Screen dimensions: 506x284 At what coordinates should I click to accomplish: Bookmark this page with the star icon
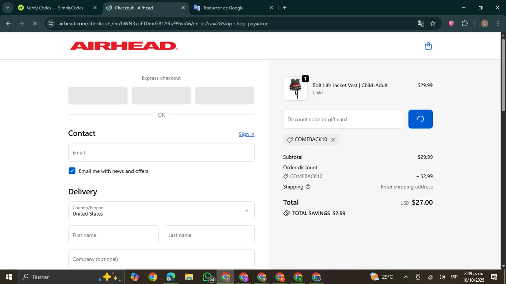click(x=433, y=24)
